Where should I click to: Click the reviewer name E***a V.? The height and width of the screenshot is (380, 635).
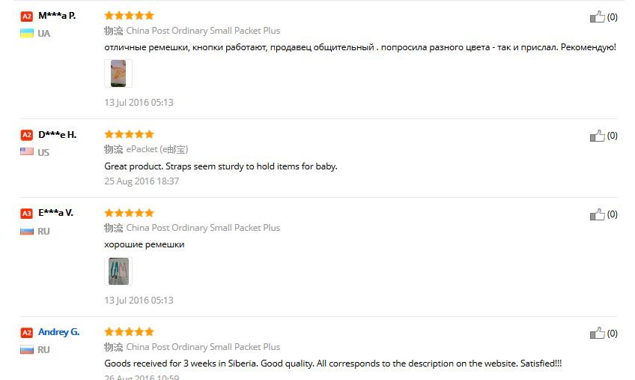(55, 213)
